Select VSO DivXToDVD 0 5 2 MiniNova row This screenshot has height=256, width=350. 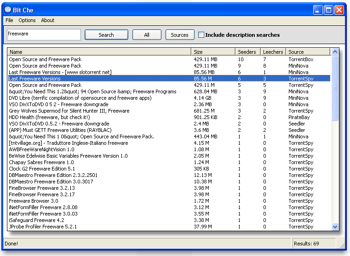(169, 104)
